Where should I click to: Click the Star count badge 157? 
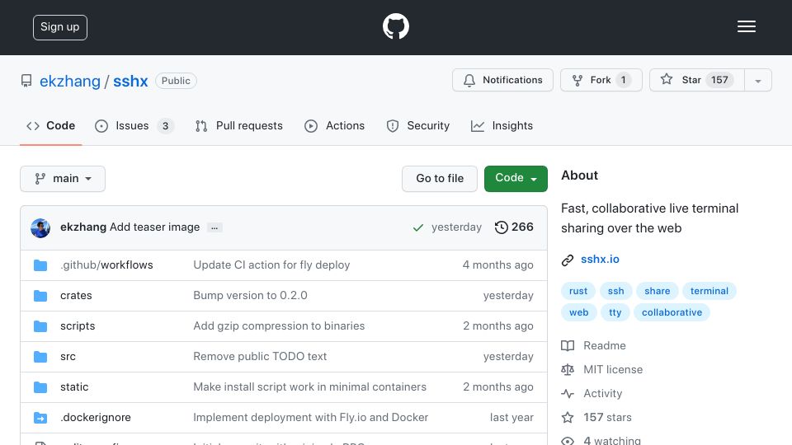[x=719, y=80]
